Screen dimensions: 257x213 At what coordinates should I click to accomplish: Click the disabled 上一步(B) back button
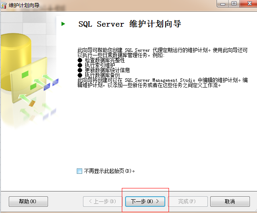coord(103,201)
